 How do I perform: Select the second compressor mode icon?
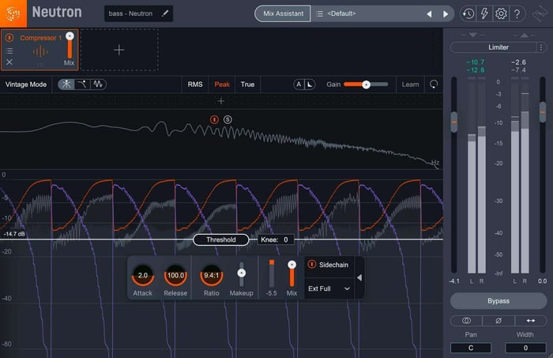pyautogui.click(x=82, y=85)
